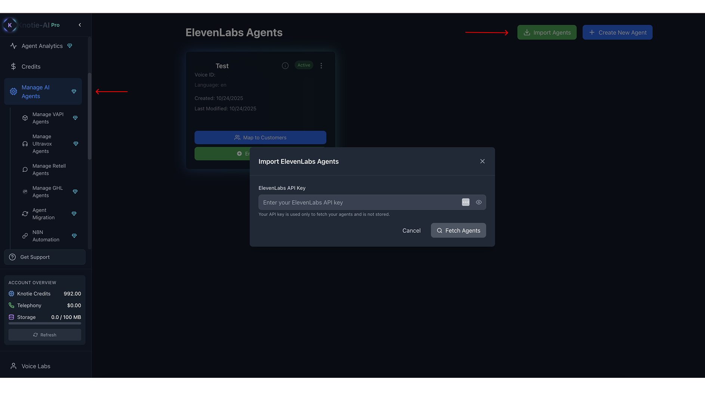Click diamond badge beside N8N Automation
Viewport: 705px width, 404px height.
point(74,236)
